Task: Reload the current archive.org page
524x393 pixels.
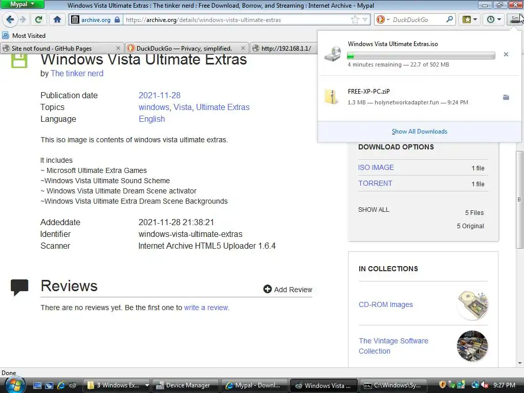Action: point(38,19)
